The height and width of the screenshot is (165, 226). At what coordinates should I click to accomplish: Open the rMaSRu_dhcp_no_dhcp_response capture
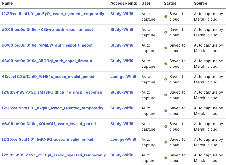pyautogui.click(x=52, y=92)
